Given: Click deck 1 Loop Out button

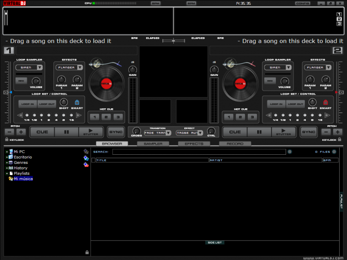Looking at the screenshot, I should pyautogui.click(x=47, y=104).
